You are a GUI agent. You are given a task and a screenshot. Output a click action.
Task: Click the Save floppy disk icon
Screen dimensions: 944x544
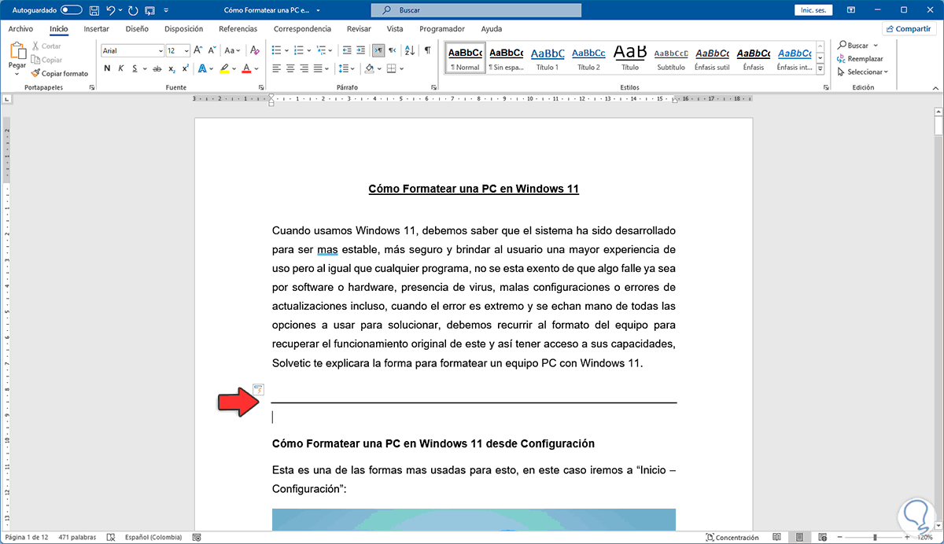pos(94,10)
